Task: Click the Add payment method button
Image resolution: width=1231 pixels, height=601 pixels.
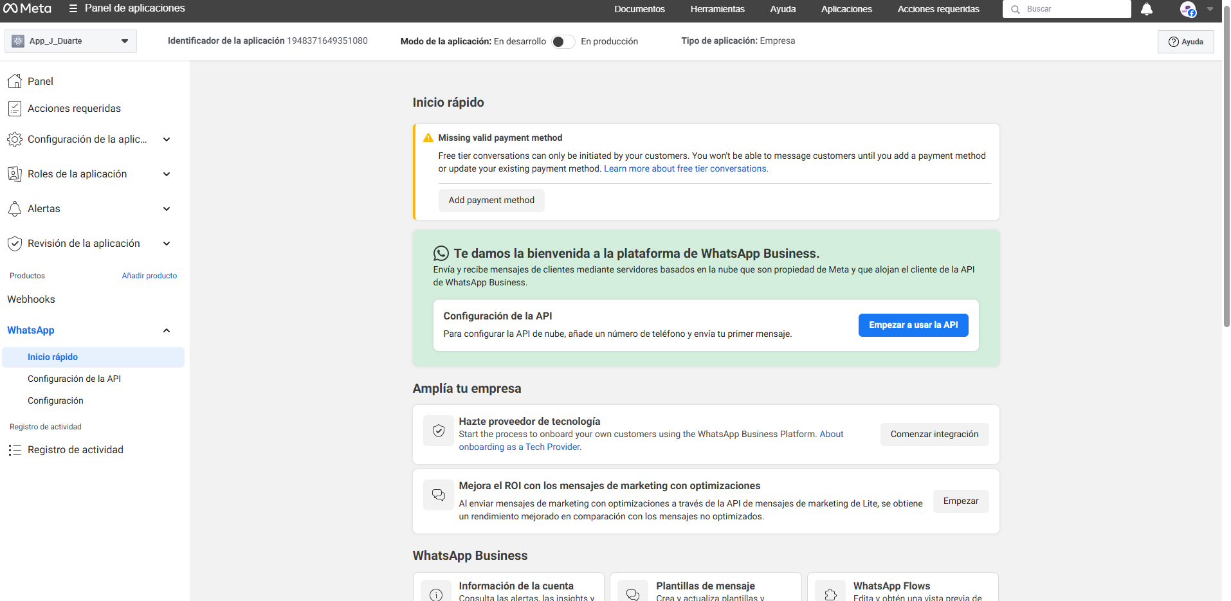Action: tap(491, 200)
